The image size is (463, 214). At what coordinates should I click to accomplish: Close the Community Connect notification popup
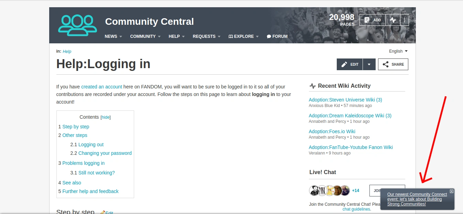(452, 191)
